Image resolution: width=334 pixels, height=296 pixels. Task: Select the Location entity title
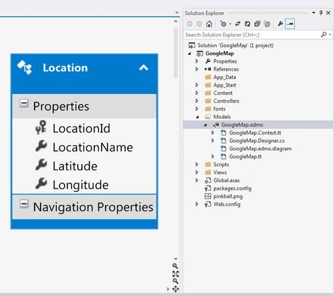click(x=65, y=68)
